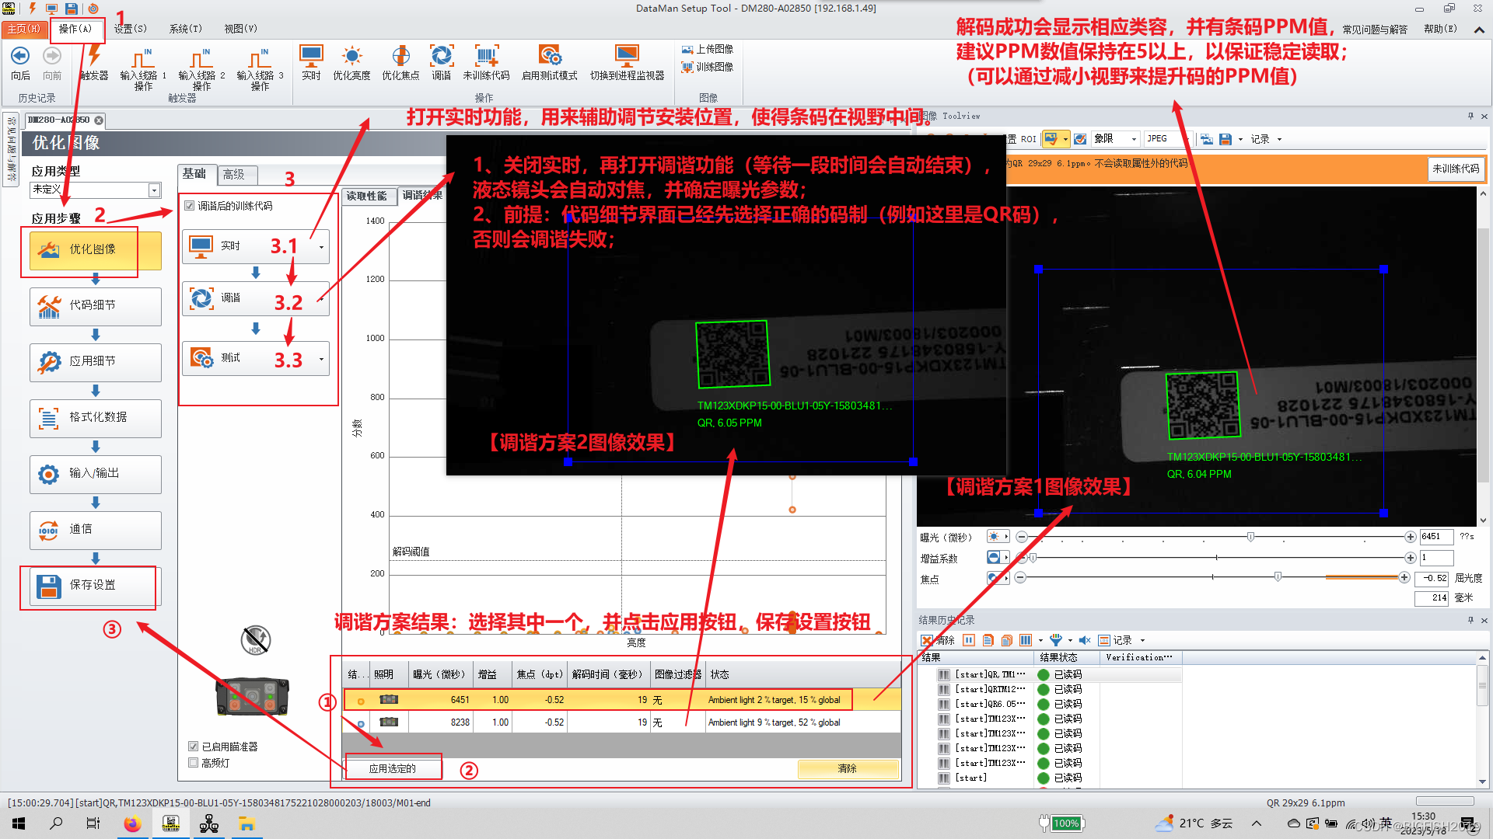Mute sound in result history toolbar
Viewport: 1493px width, 839px height.
pyautogui.click(x=1086, y=640)
